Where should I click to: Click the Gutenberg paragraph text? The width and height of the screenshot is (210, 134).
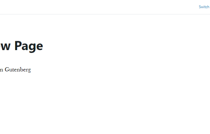tap(15, 70)
